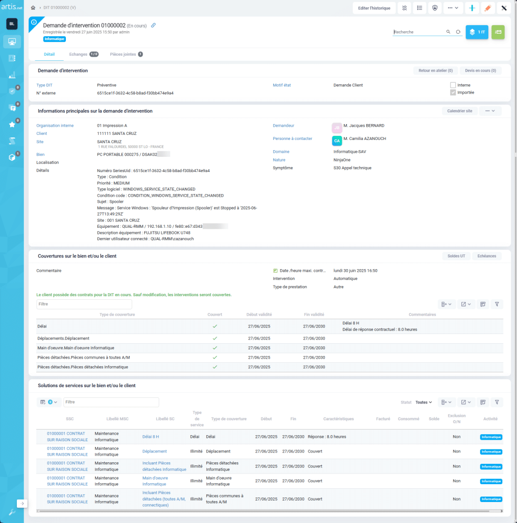This screenshot has height=523, width=517.
Task: Click the funnel filter icon in coverages toolbar
Action: pos(497,304)
